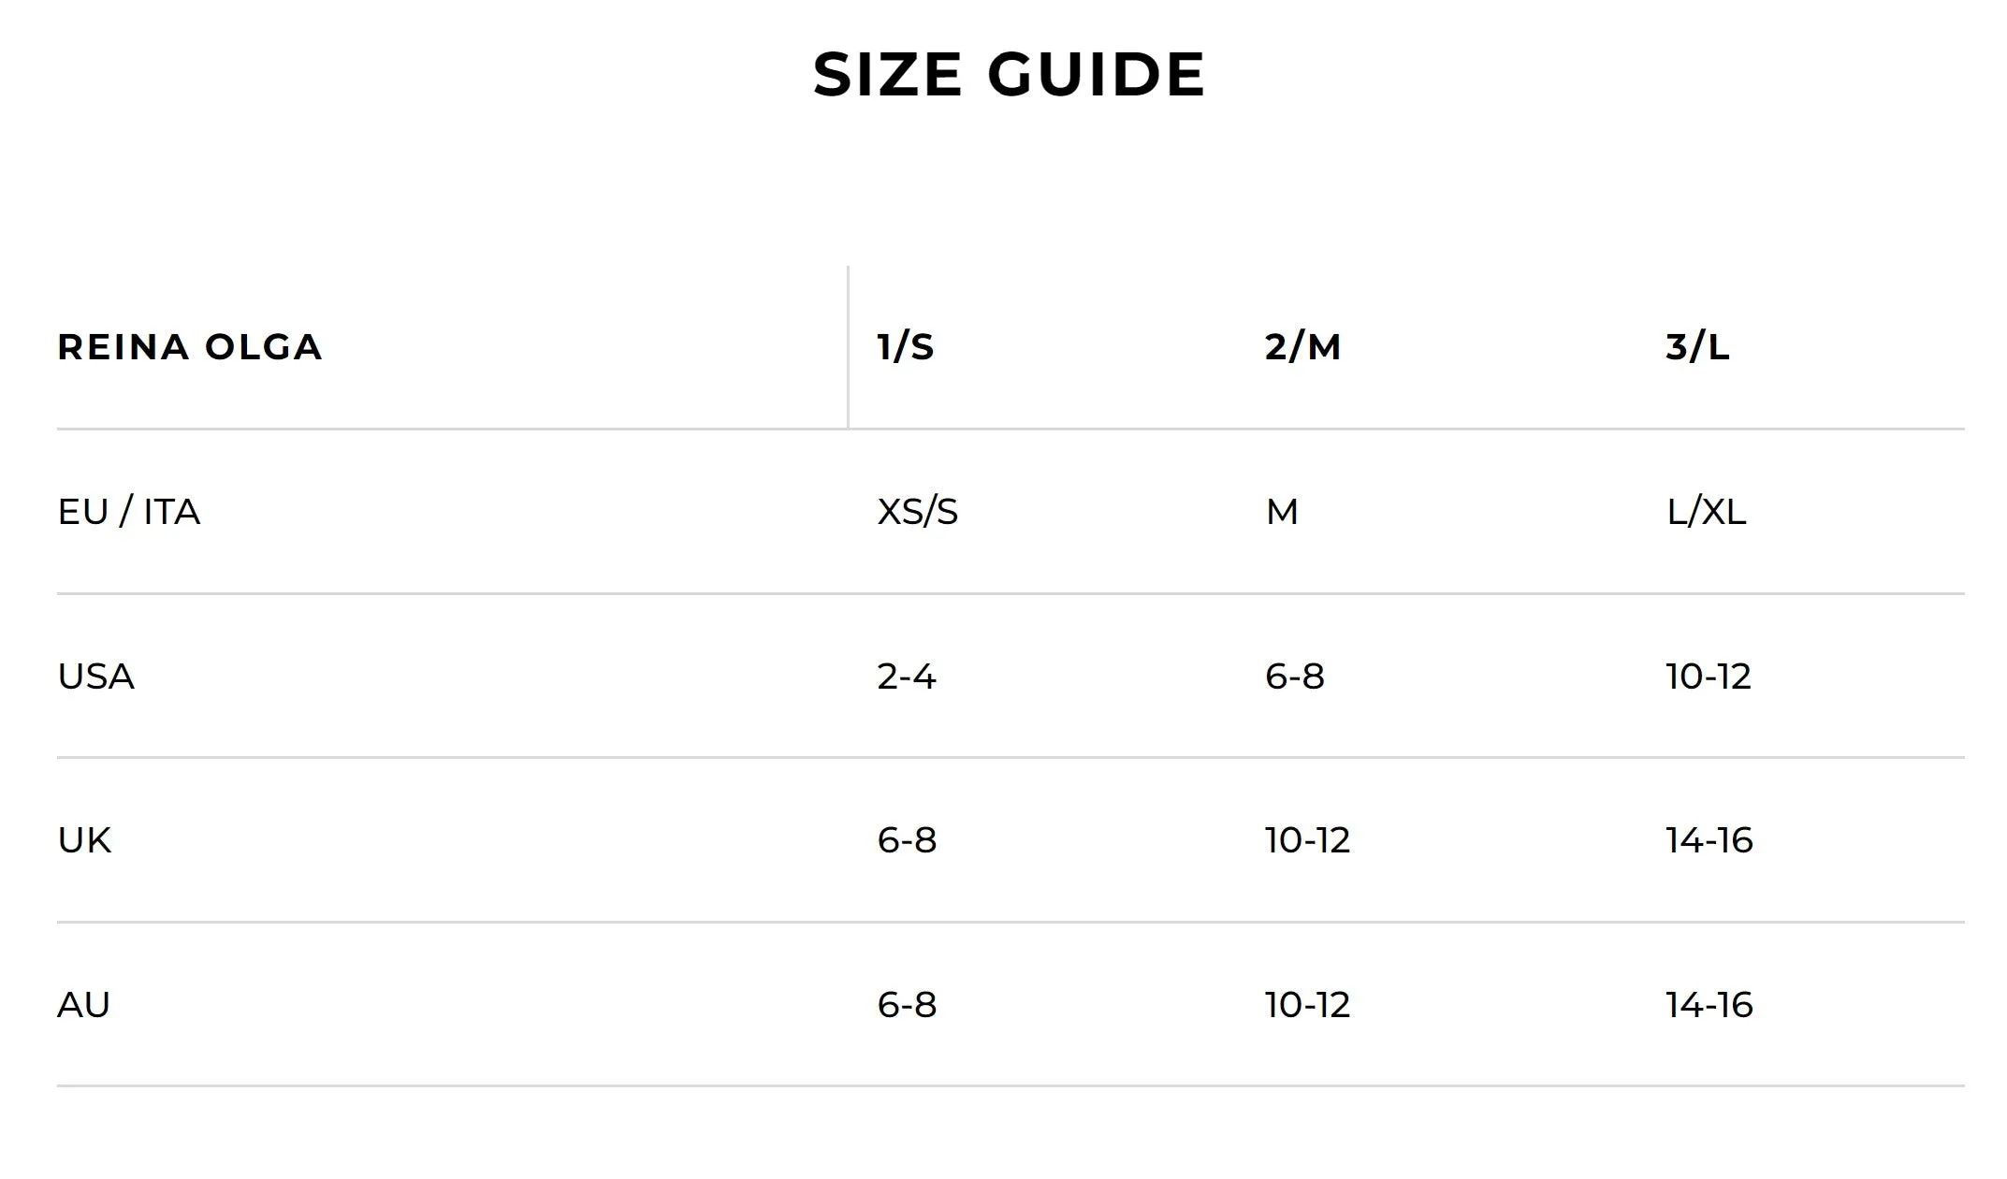Viewport: 2007px width, 1179px height.
Task: Click the SIZE GUIDE heading
Action: pos(1009,74)
